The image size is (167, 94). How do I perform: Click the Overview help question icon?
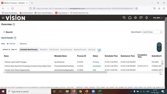click(x=14, y=24)
